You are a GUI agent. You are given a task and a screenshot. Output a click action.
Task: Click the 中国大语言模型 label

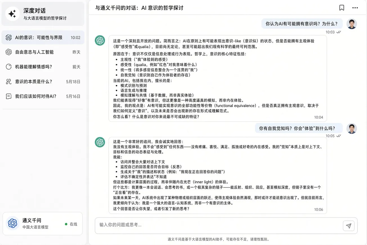tap(35, 227)
